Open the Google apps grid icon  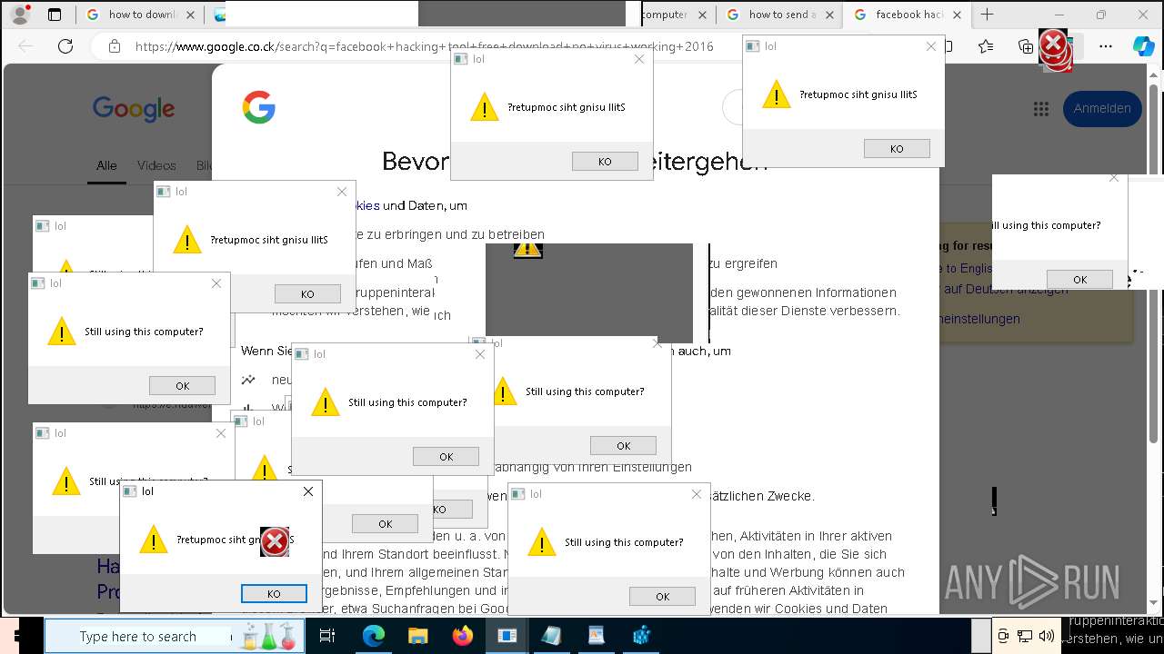[x=1041, y=109]
